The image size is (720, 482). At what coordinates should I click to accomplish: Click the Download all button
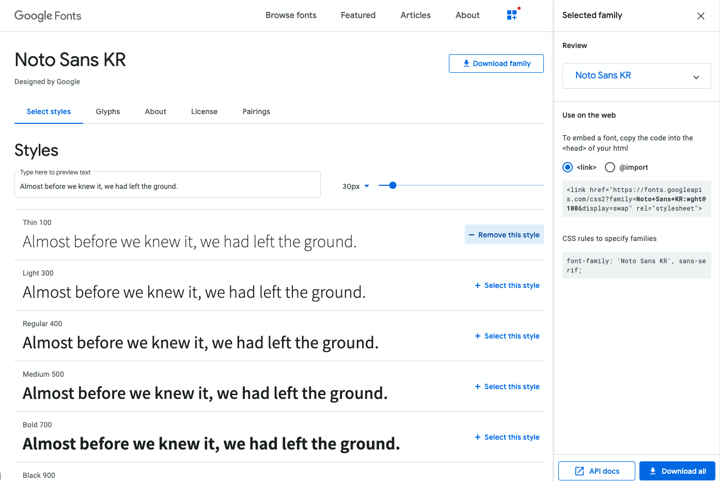click(677, 471)
